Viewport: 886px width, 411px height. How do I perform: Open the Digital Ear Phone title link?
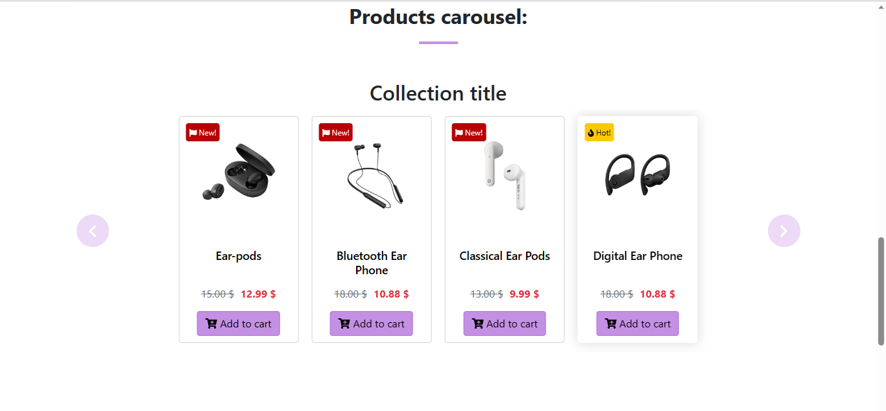coord(638,256)
